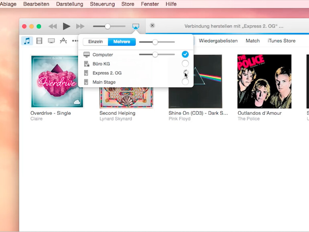Open the TV Shows screen icon

(51, 41)
